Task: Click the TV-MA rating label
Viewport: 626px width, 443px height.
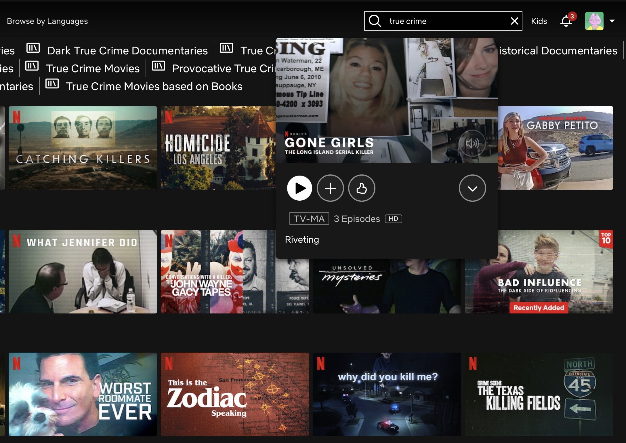Action: (309, 219)
